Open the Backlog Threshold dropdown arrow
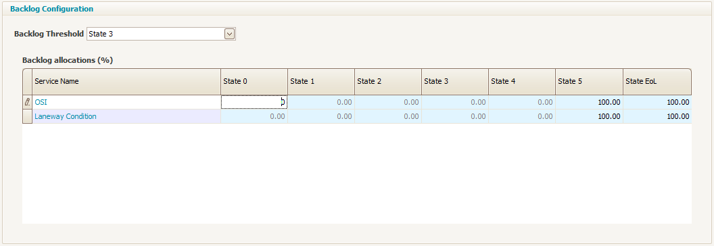 (229, 34)
